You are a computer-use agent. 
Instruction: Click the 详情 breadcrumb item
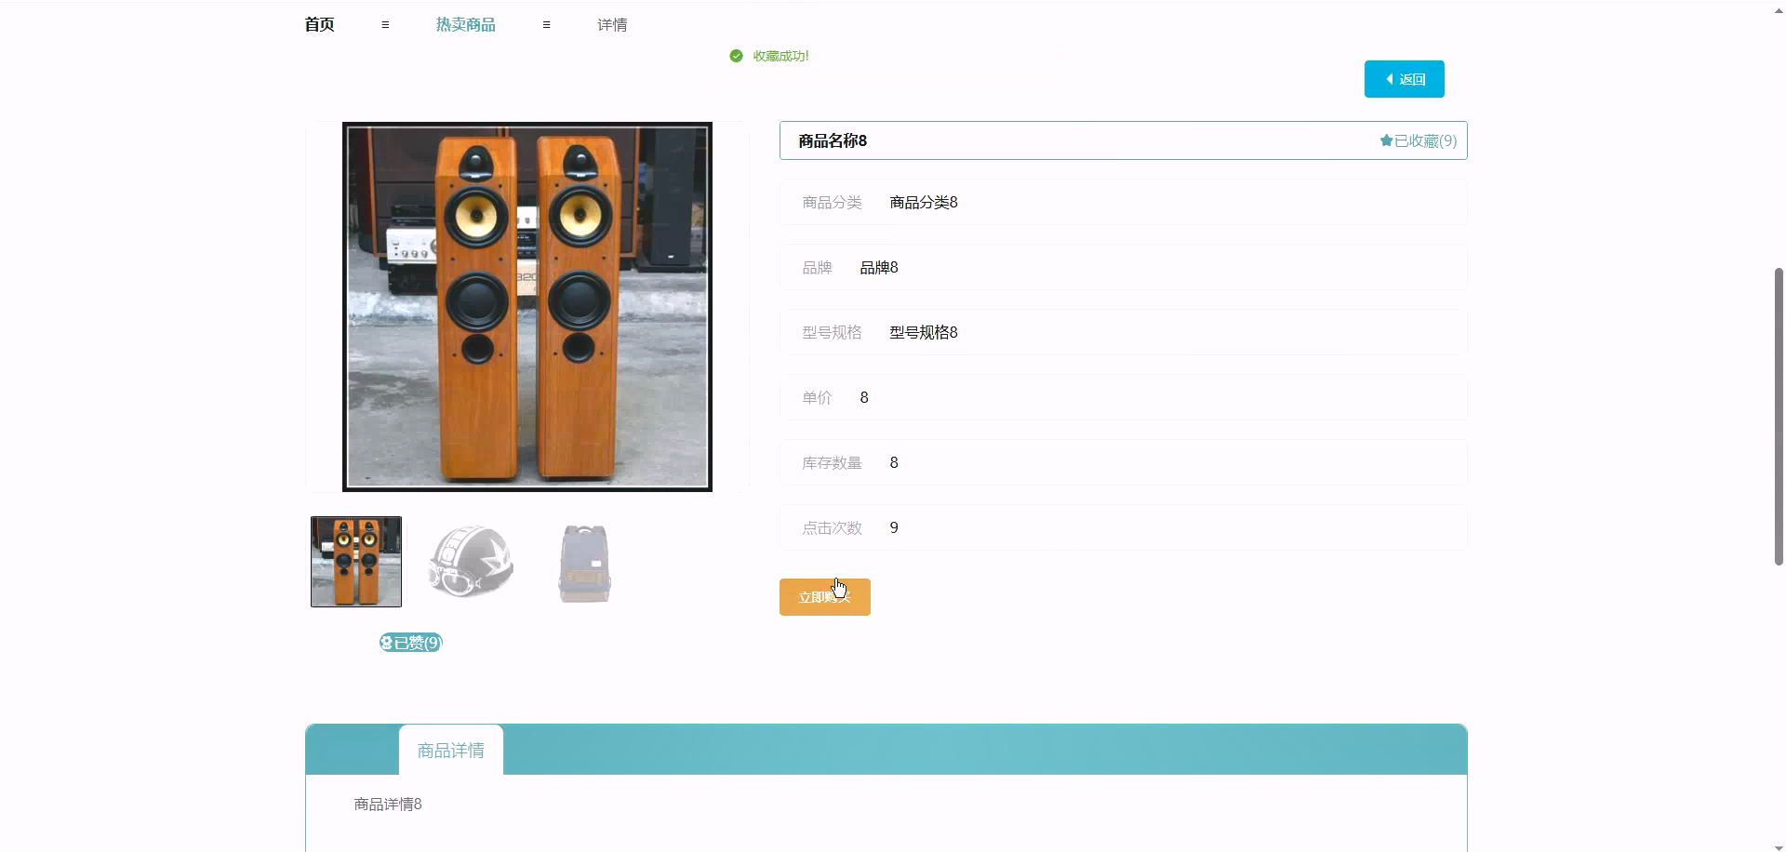[x=612, y=25]
